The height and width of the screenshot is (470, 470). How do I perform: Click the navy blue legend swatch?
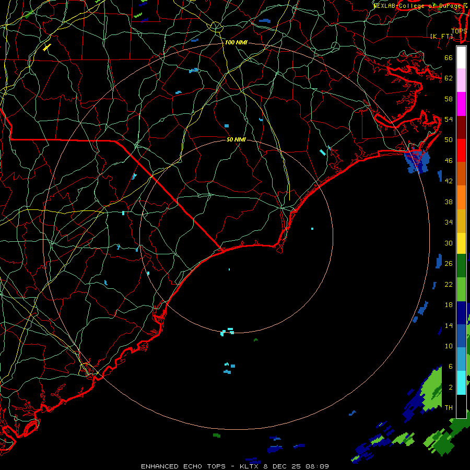[461, 313]
